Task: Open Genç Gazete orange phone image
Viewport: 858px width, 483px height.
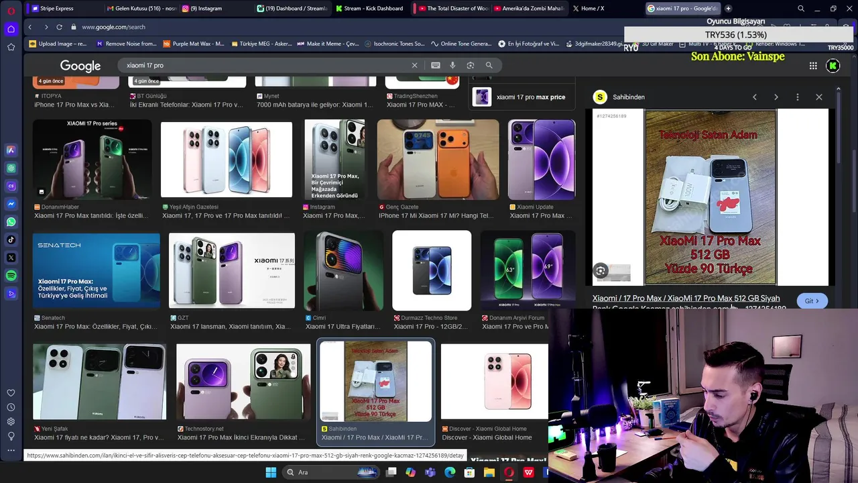Action: pyautogui.click(x=438, y=160)
